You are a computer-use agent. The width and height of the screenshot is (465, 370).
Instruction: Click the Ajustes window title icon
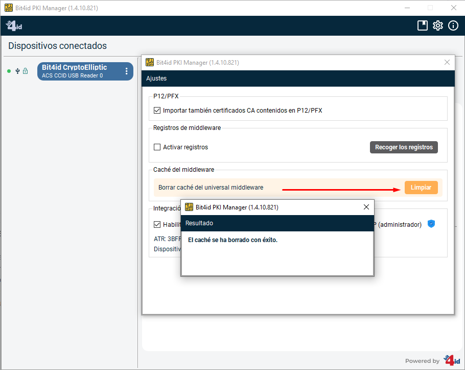click(150, 62)
